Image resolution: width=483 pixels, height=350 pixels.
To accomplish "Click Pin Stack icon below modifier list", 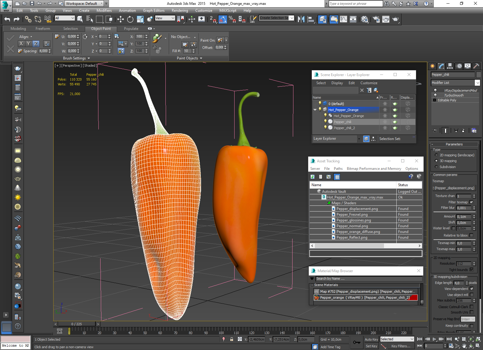I will point(435,131).
